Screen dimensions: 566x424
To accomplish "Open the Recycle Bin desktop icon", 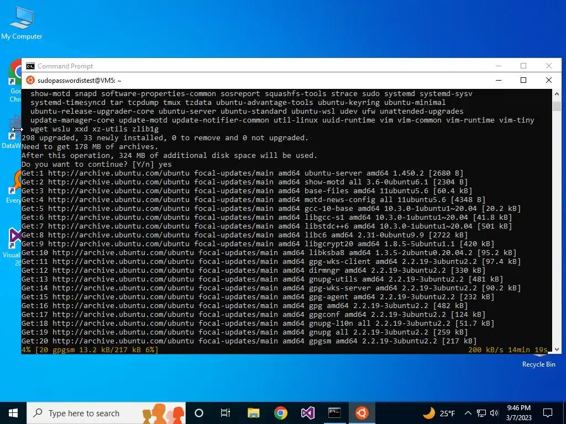I will click(x=538, y=361).
